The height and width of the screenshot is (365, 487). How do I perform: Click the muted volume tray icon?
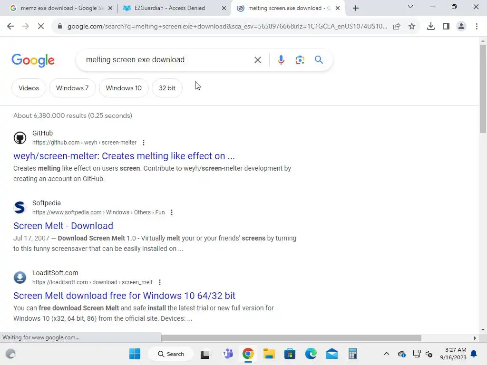point(429,354)
